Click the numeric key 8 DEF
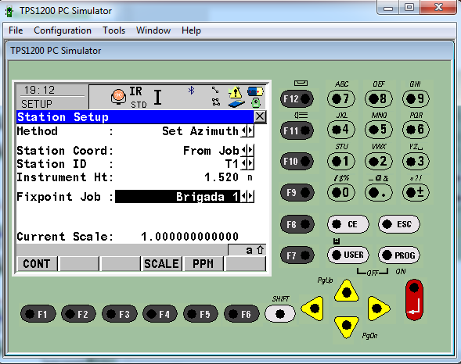 coord(378,98)
